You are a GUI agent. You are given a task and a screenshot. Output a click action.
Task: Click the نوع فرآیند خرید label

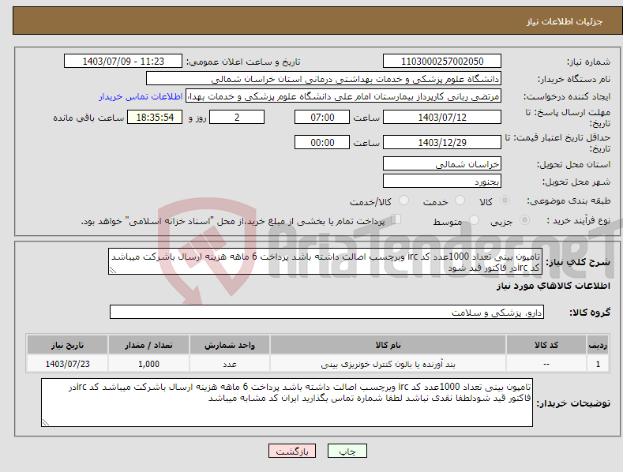(579, 220)
